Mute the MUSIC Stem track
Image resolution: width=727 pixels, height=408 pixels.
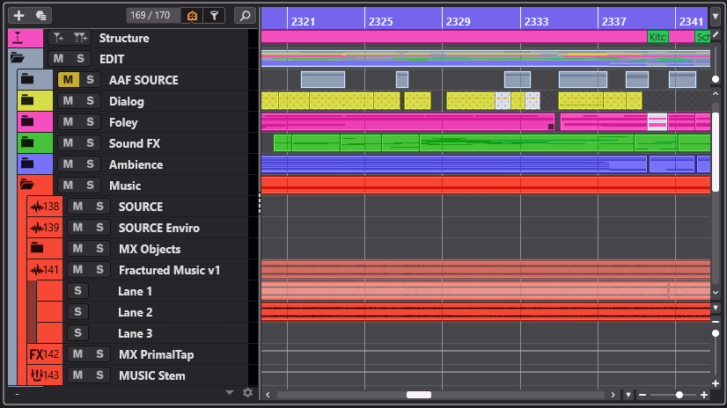point(77,375)
